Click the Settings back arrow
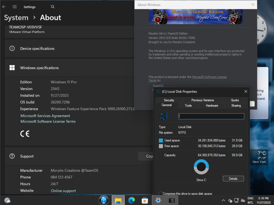This screenshot has height=205, width=274. pyautogui.click(x=4, y=7)
